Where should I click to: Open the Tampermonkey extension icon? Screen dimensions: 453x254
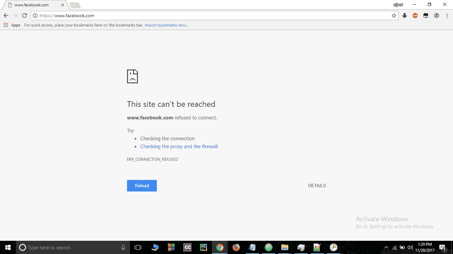[x=426, y=16]
